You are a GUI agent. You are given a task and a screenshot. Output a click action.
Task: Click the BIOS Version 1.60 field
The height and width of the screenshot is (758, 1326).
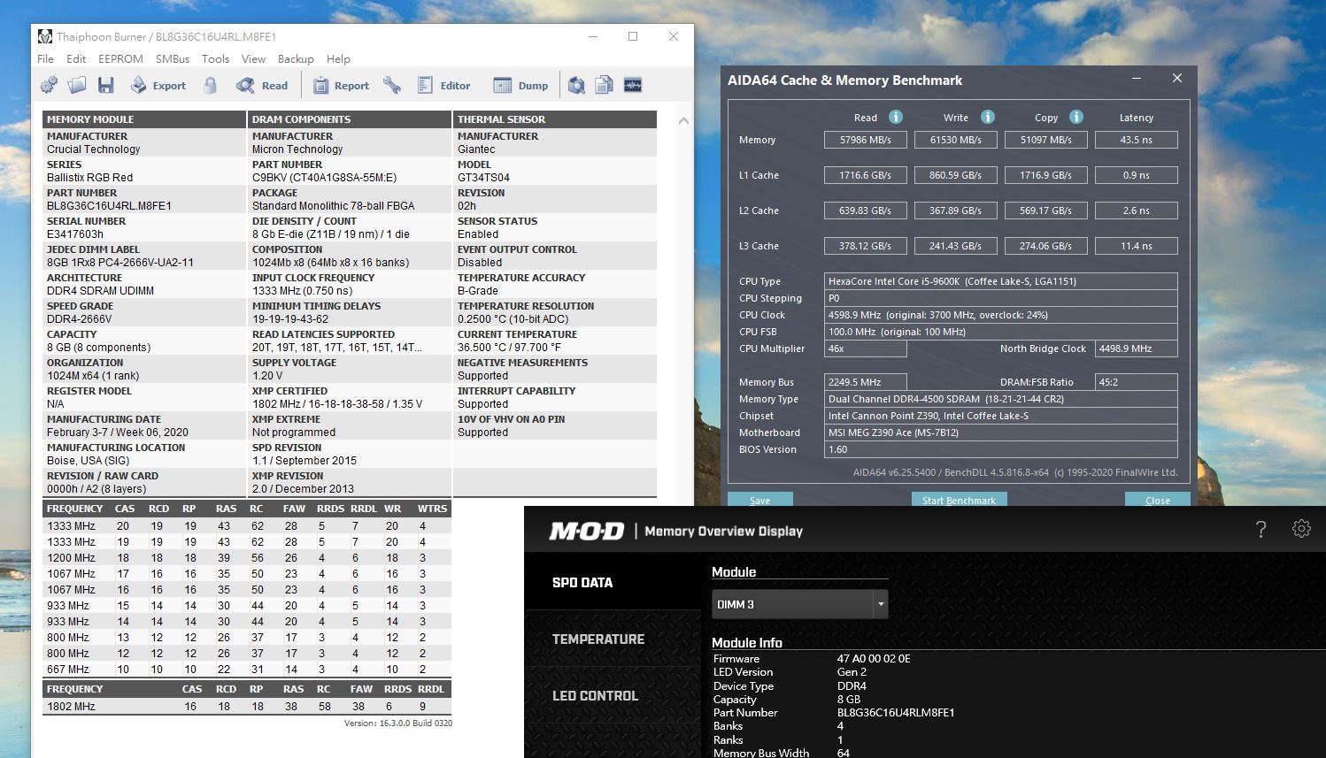[1001, 449]
